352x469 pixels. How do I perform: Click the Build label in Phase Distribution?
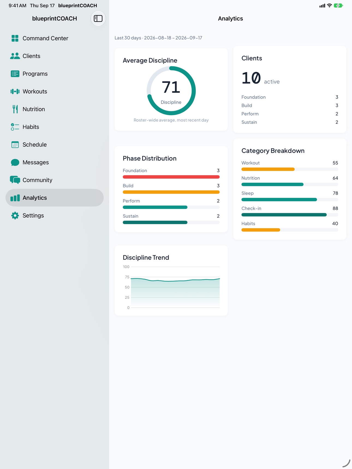[128, 186]
